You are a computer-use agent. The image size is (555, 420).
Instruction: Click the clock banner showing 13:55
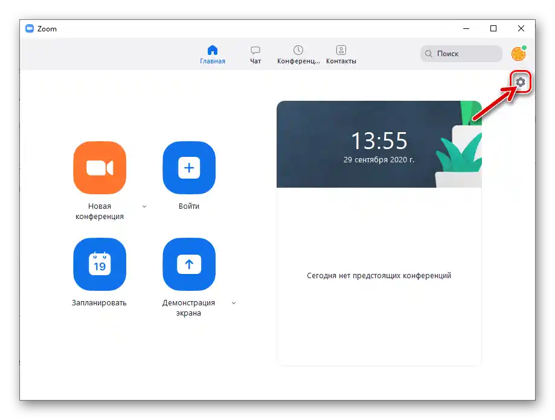(x=379, y=144)
